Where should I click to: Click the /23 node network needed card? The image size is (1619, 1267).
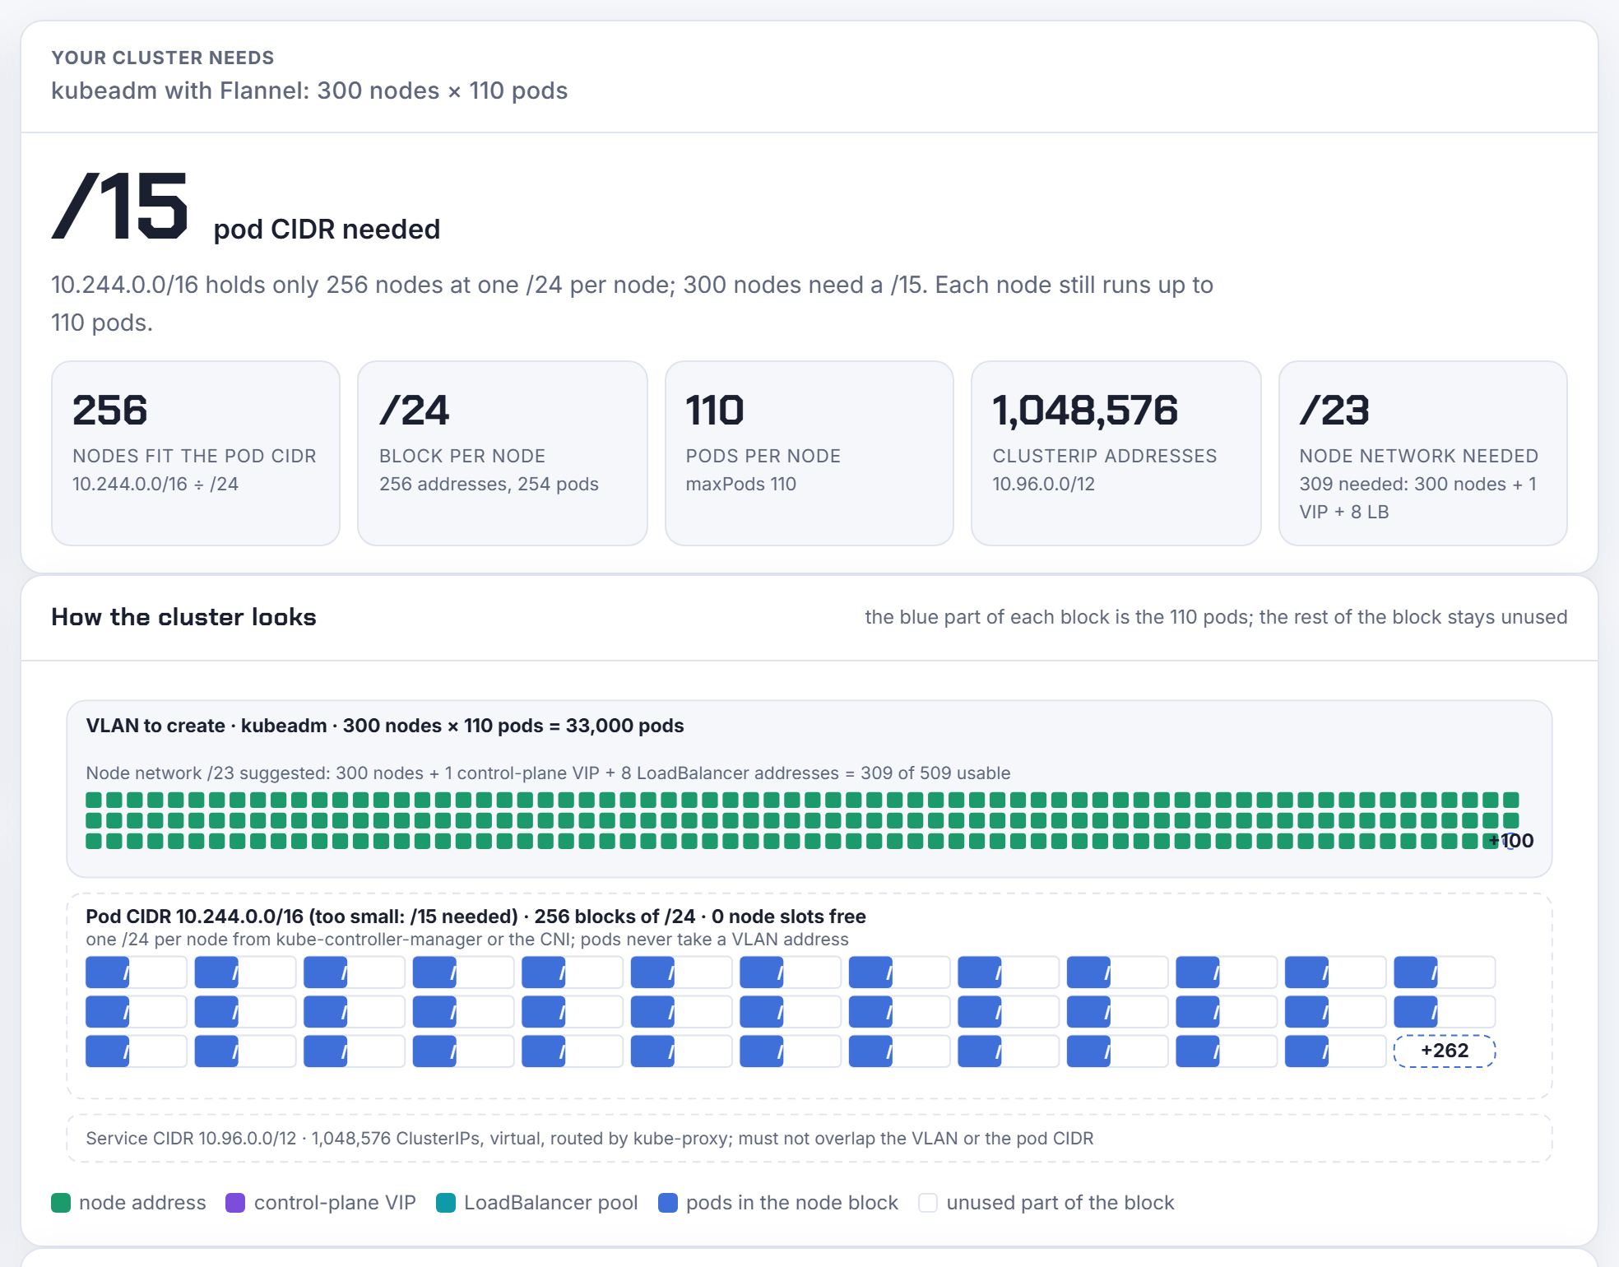click(x=1423, y=453)
